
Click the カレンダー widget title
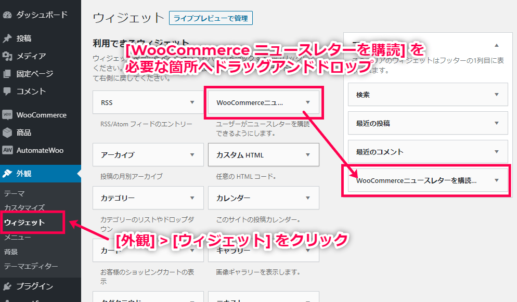234,198
